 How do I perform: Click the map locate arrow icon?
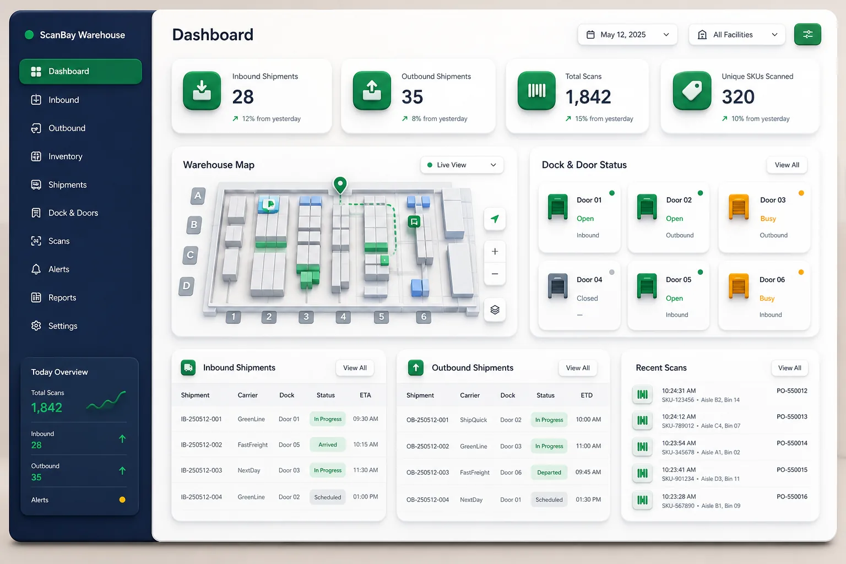[x=495, y=219]
